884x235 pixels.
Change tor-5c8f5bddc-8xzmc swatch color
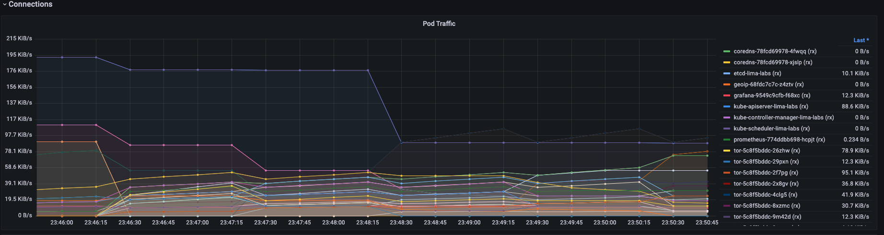coord(727,206)
